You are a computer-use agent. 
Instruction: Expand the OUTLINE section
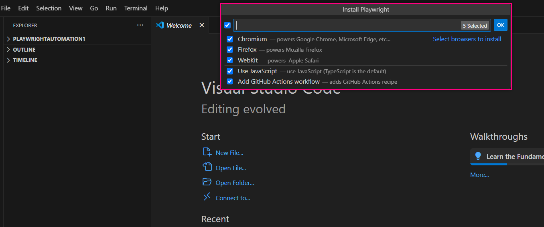coord(77,50)
